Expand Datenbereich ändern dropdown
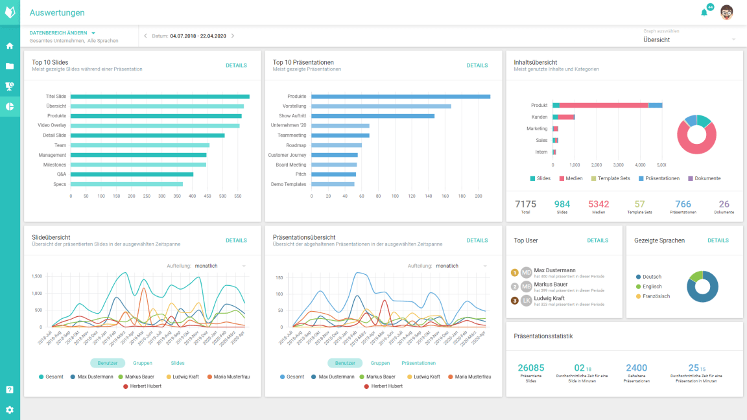The width and height of the screenshot is (747, 420). [x=62, y=33]
